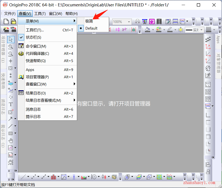Expand the Palette dropdown arrow
This screenshot has height=188, width=222.
point(164,30)
